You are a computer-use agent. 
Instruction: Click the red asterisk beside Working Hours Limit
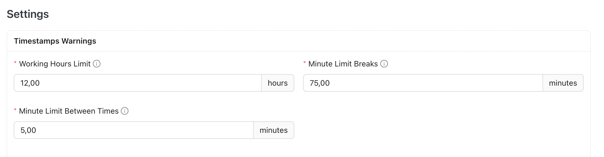(15, 63)
